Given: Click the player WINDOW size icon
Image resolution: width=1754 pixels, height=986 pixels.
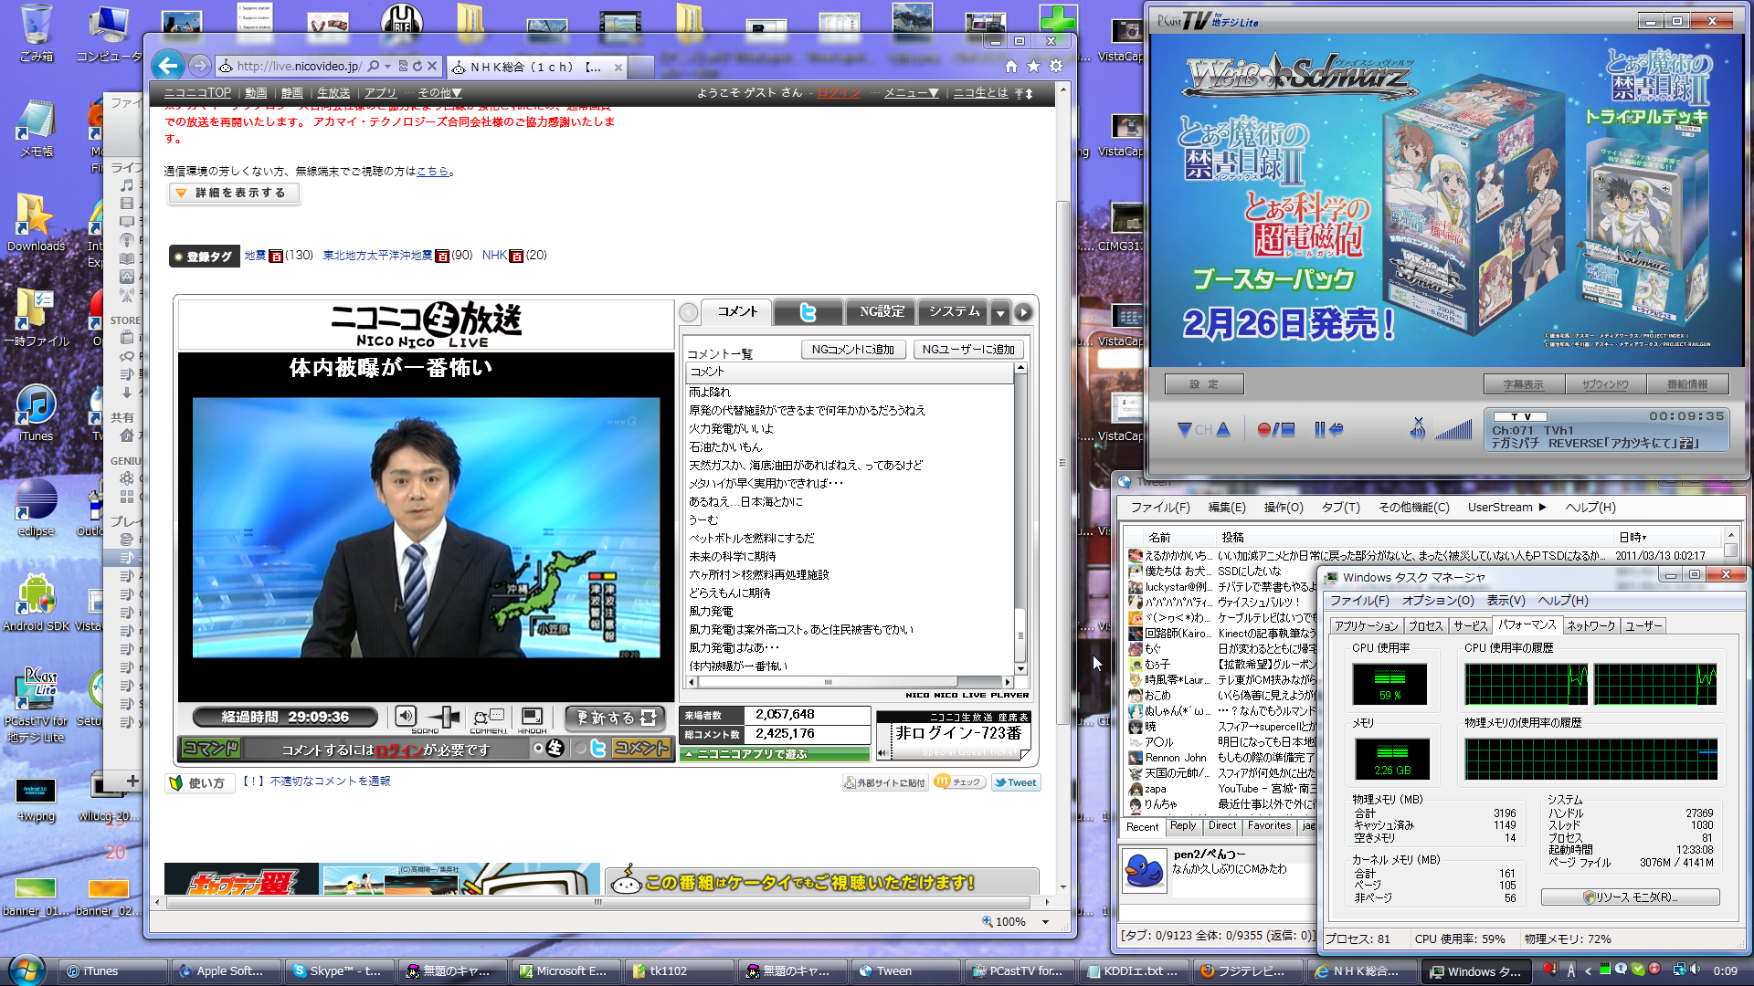Looking at the screenshot, I should click(x=532, y=718).
